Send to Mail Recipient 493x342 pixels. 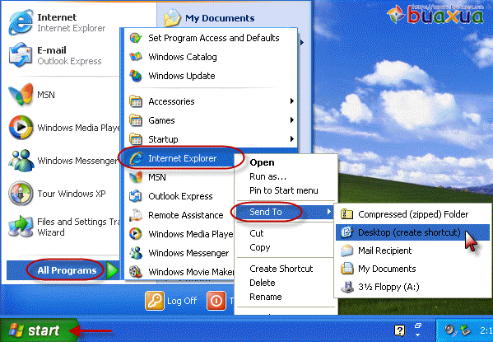(x=412, y=251)
